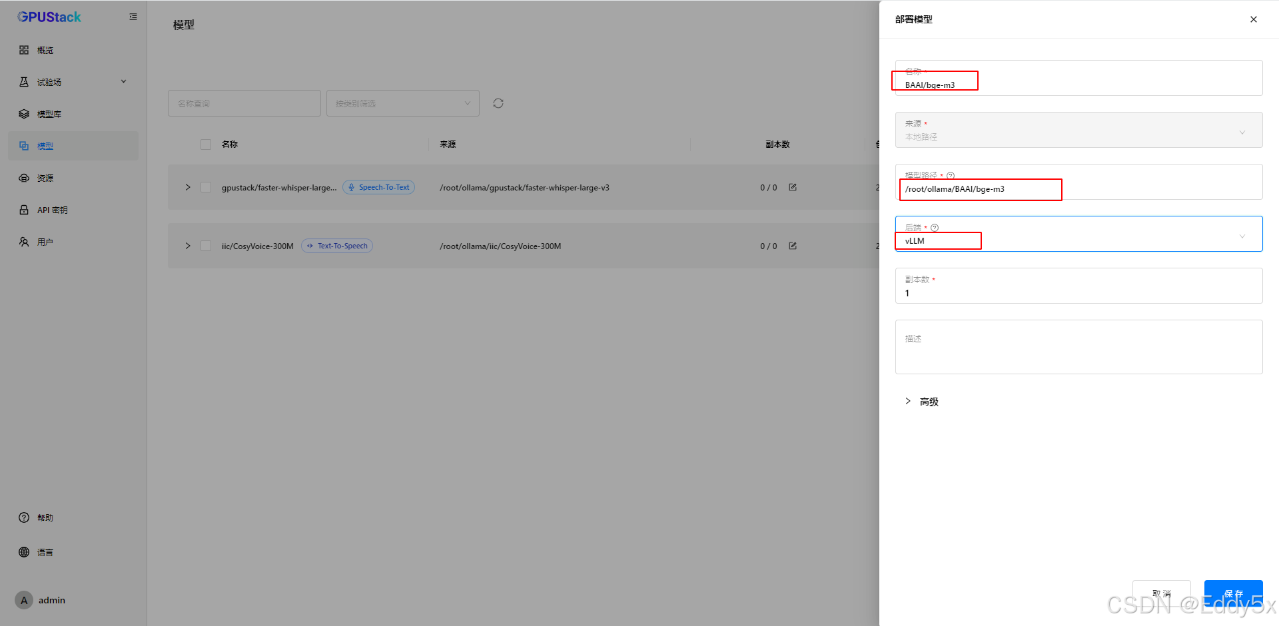Show 后端 help tooltip icon
The height and width of the screenshot is (626, 1279).
click(935, 228)
